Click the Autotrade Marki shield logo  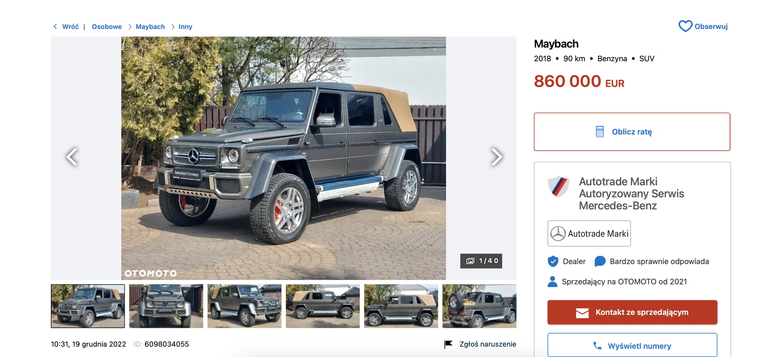tap(558, 186)
